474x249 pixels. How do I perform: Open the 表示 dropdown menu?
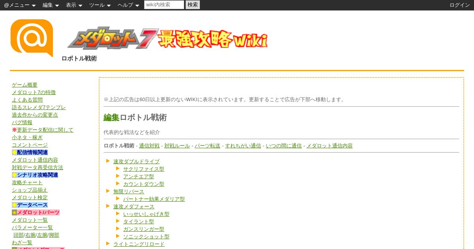click(74, 5)
